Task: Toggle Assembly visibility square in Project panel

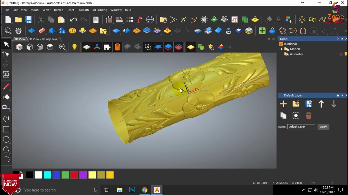Action: [340, 54]
